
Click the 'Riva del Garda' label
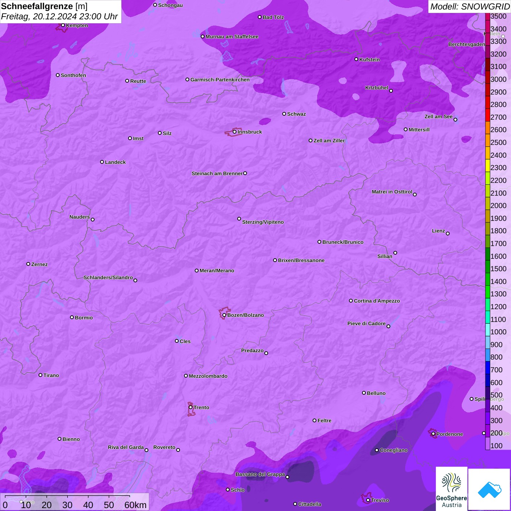[x=126, y=447]
